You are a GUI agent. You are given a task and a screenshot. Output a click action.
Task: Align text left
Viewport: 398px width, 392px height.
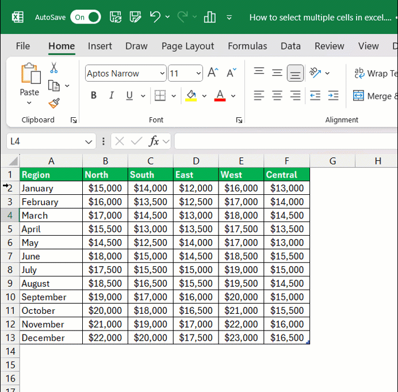[259, 95]
